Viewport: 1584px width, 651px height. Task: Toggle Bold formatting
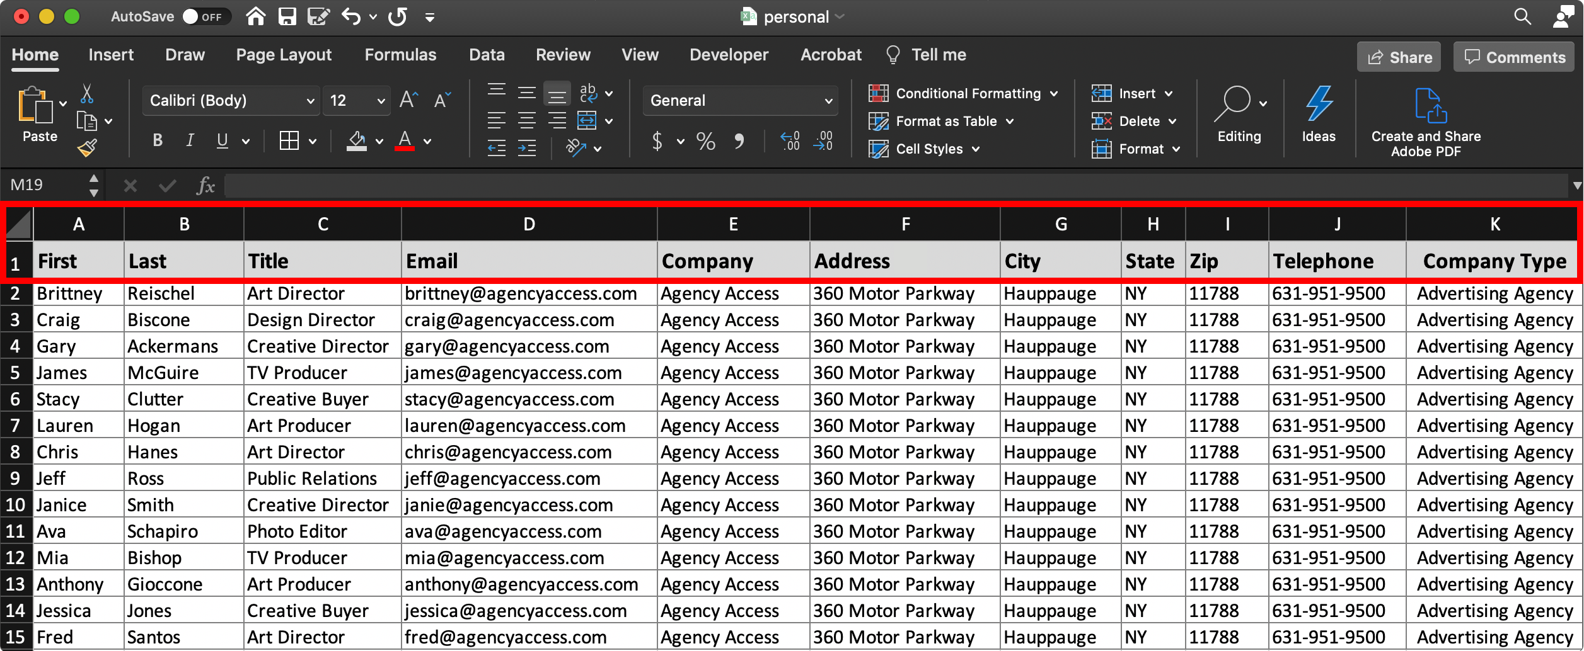158,141
